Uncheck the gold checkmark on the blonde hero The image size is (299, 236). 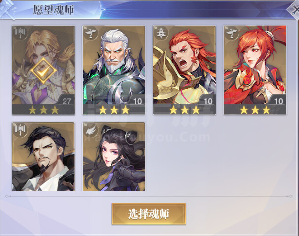(x=43, y=70)
